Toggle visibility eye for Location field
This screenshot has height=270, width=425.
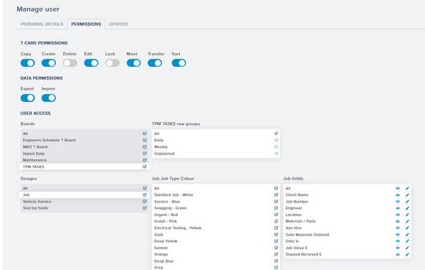click(x=398, y=215)
